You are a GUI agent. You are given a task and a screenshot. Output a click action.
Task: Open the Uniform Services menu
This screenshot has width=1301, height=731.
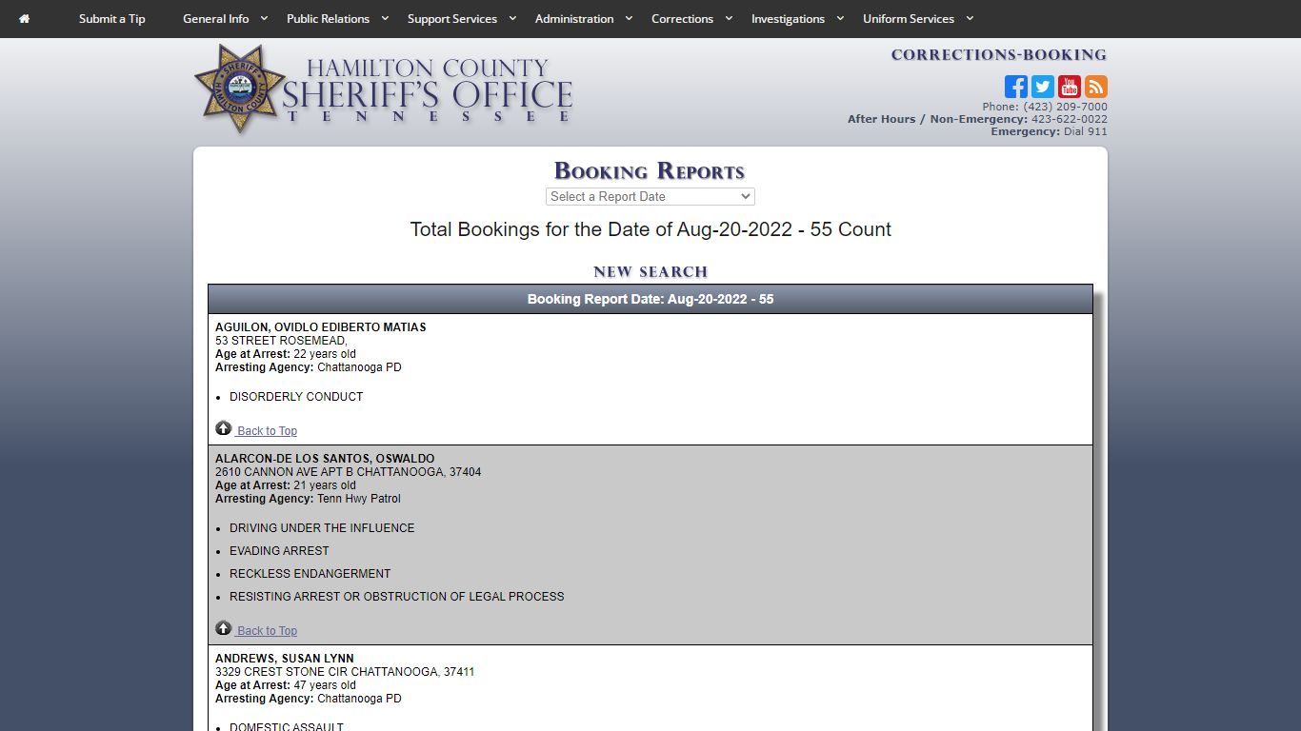[909, 19]
